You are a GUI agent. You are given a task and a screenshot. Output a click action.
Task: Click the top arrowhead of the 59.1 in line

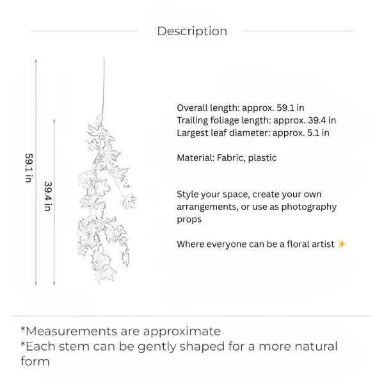pos(36,60)
